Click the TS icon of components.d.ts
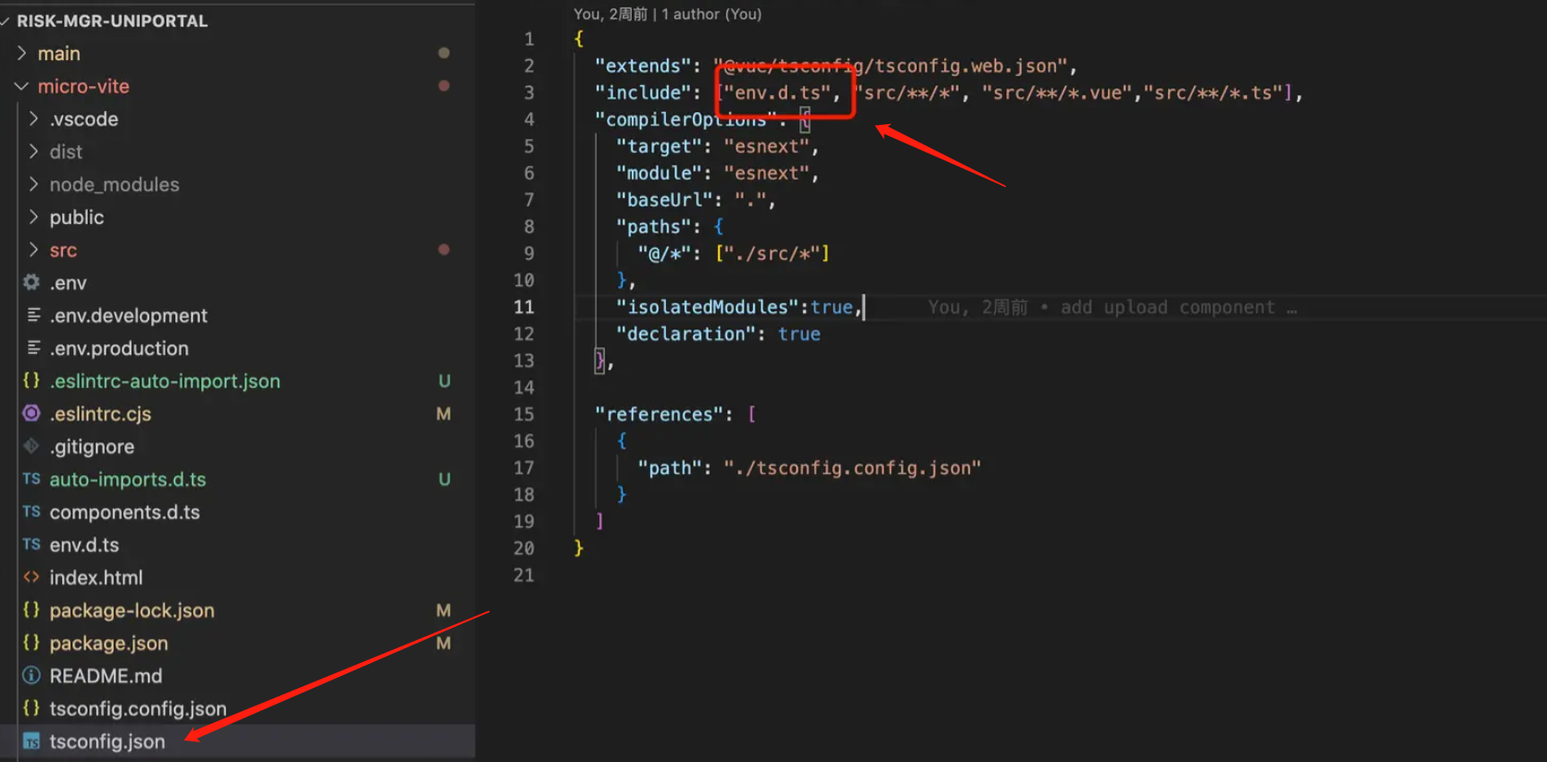Screen dimensions: 1547x762 point(31,512)
